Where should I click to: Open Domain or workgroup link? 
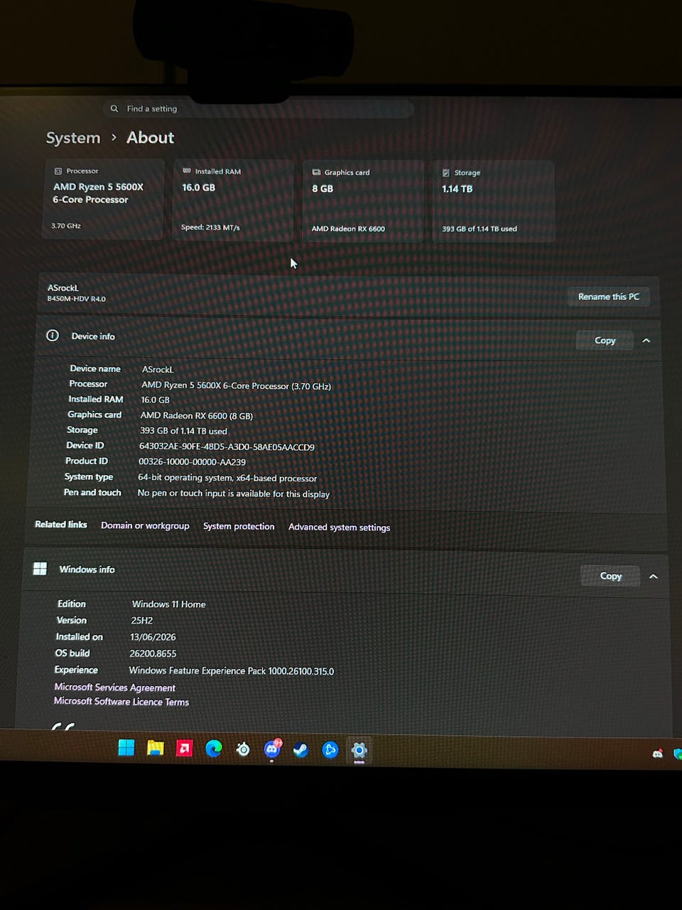coord(145,525)
